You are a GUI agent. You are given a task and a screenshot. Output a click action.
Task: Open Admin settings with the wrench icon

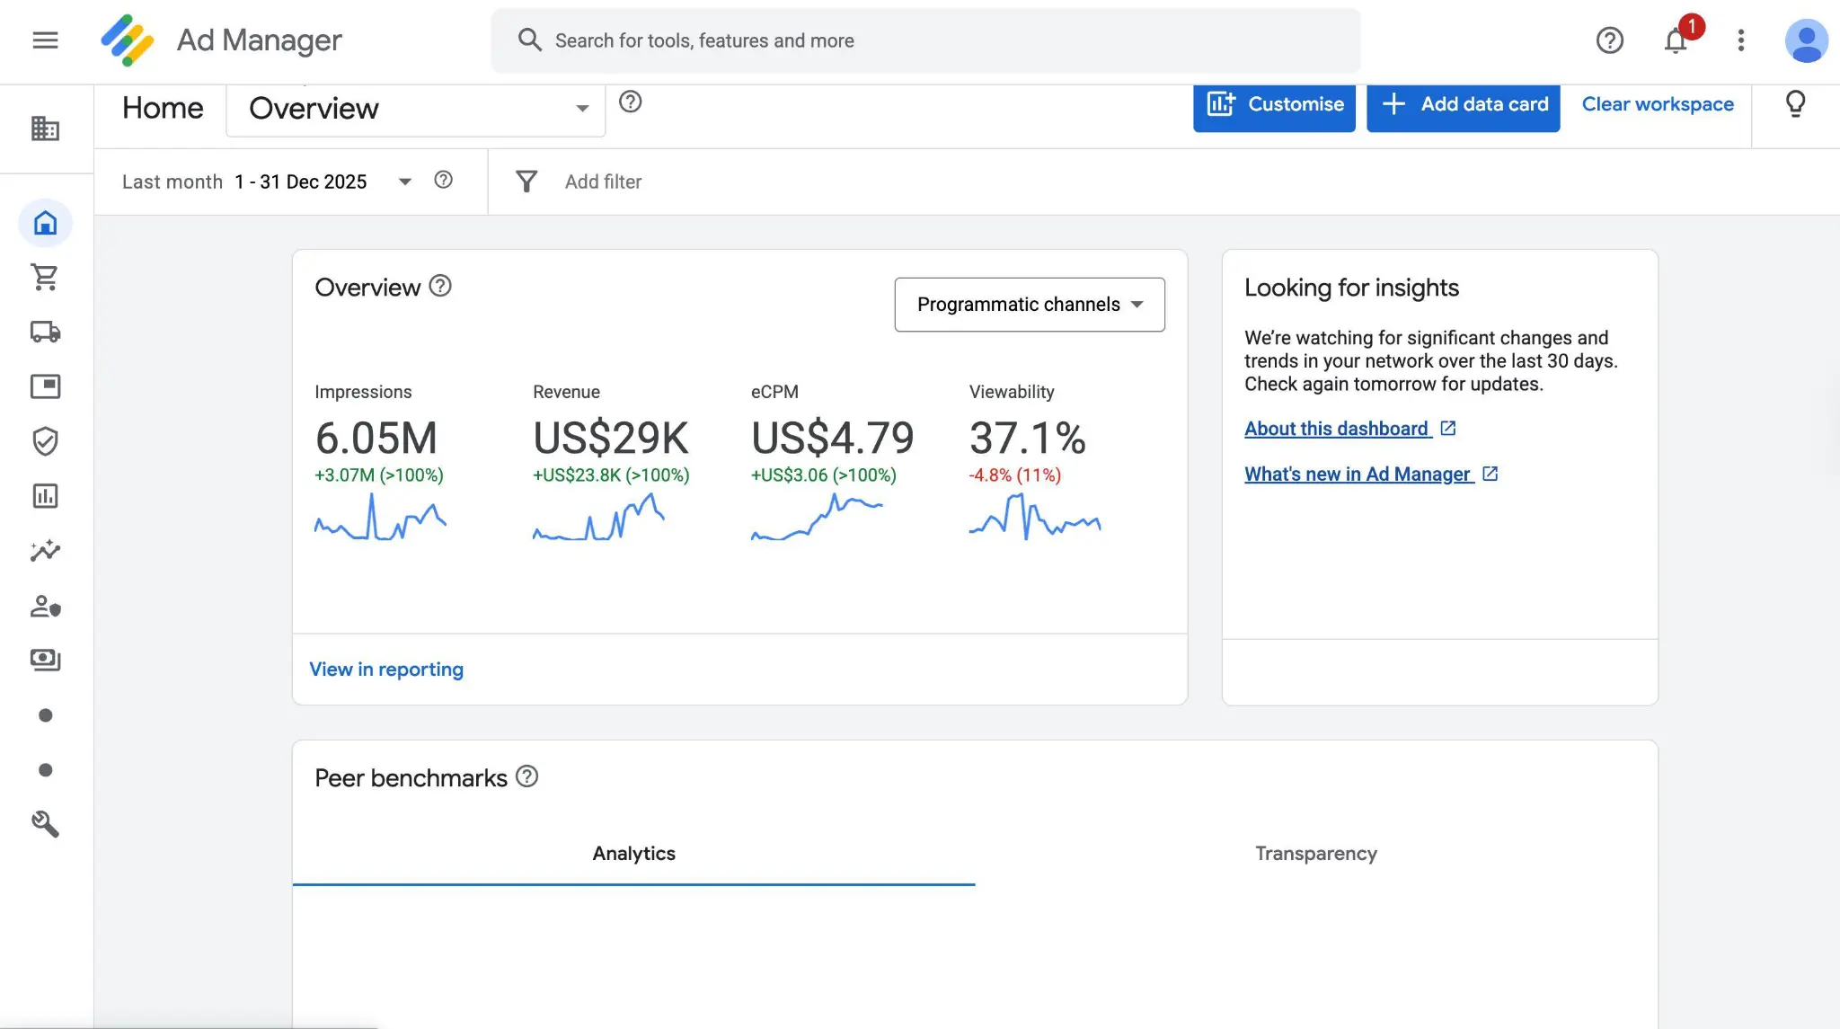(x=45, y=824)
